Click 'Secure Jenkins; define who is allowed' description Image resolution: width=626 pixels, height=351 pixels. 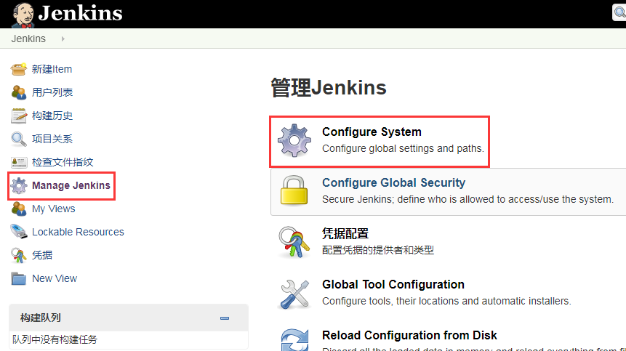468,199
